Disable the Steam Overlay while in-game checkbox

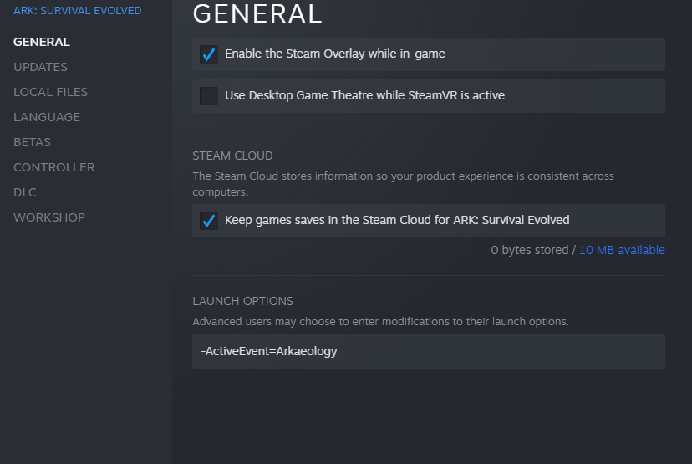[x=209, y=54]
